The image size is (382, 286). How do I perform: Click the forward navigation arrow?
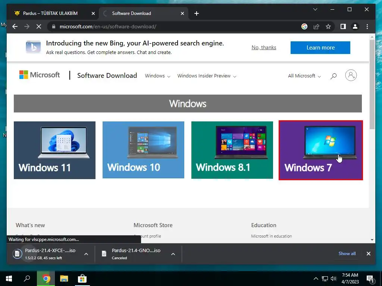(27, 26)
